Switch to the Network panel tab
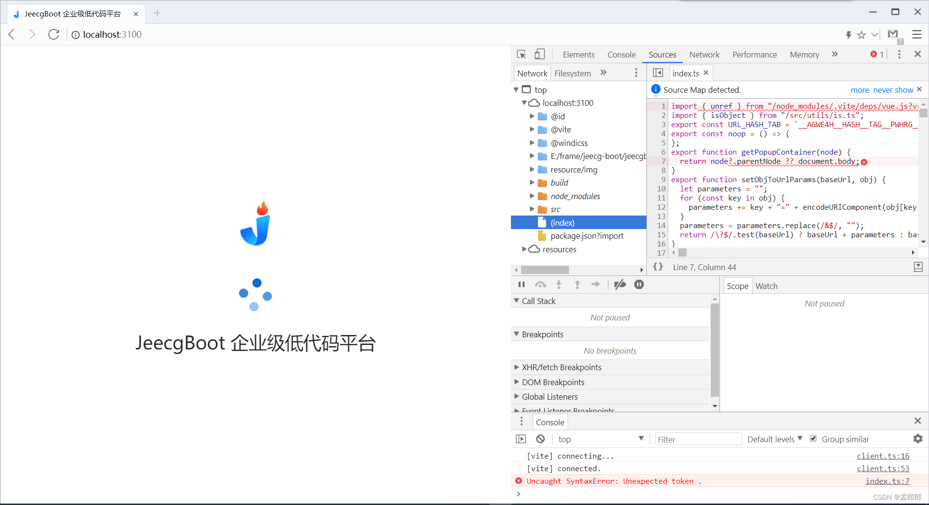Image resolution: width=929 pixels, height=505 pixels. tap(704, 54)
